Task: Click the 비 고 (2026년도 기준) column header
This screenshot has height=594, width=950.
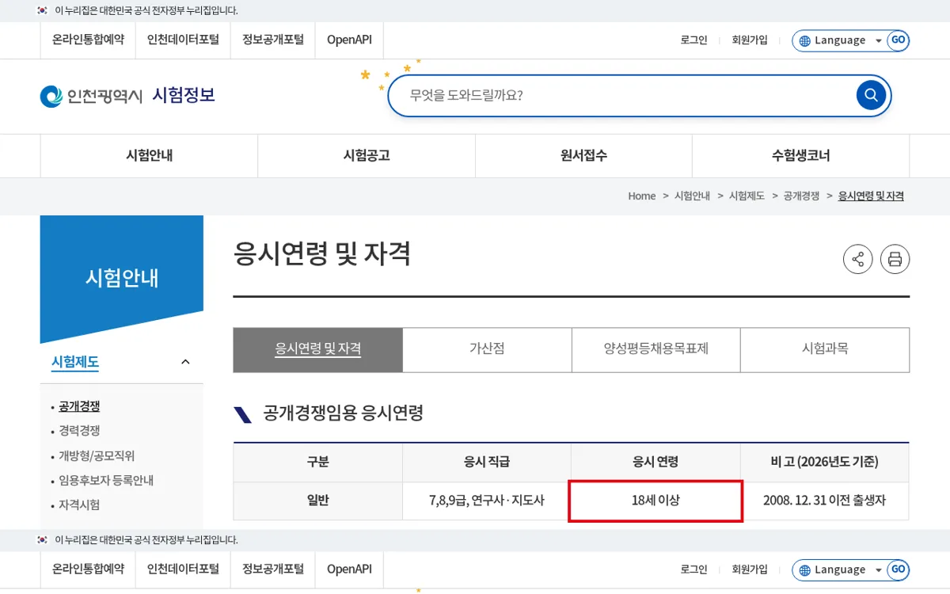Action: pyautogui.click(x=825, y=462)
